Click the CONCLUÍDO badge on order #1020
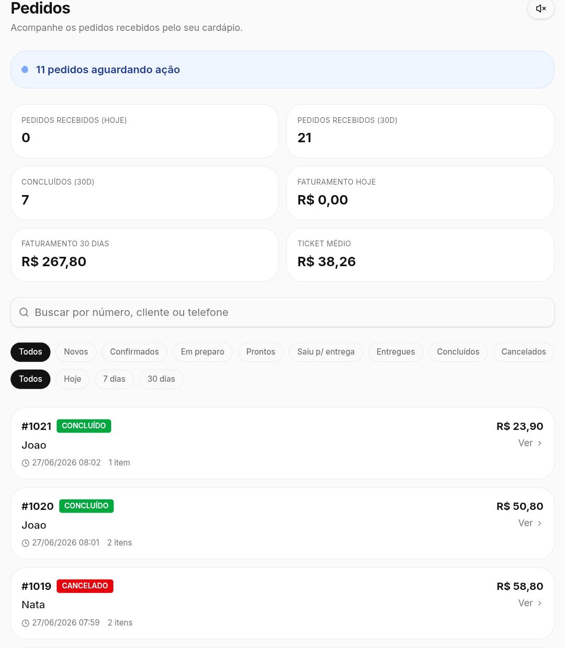 coord(86,506)
